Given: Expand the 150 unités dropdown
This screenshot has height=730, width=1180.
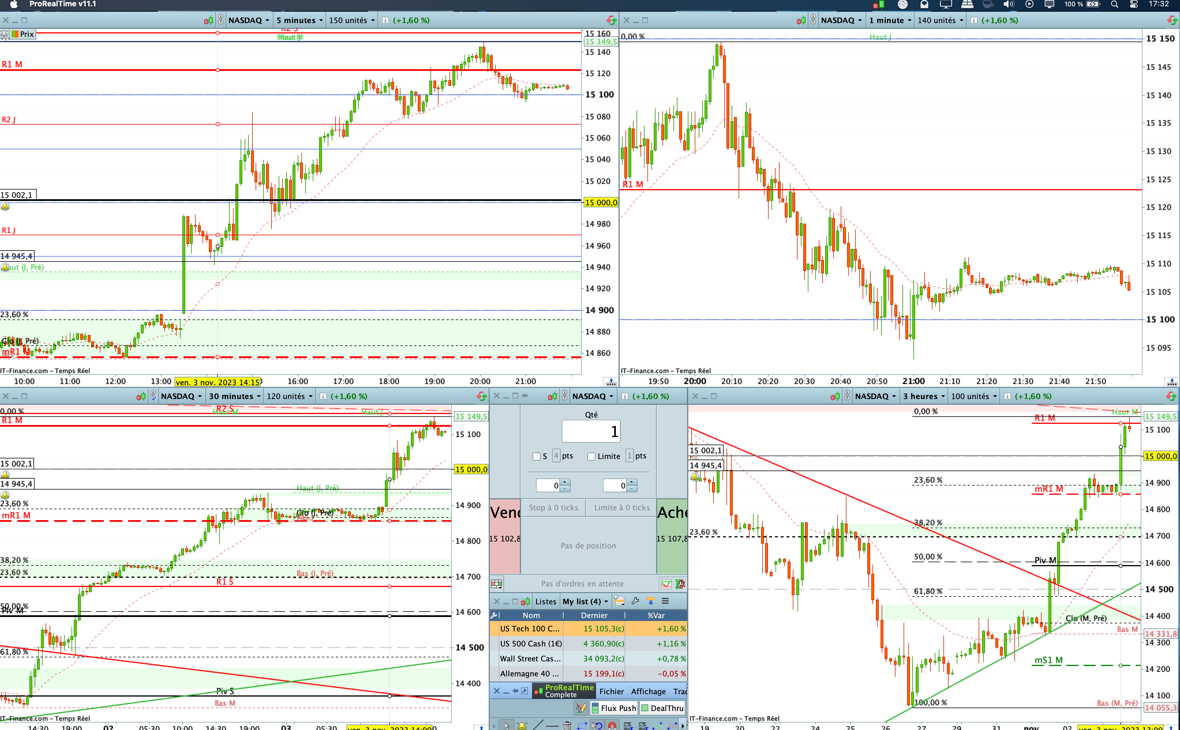Looking at the screenshot, I should 352,20.
